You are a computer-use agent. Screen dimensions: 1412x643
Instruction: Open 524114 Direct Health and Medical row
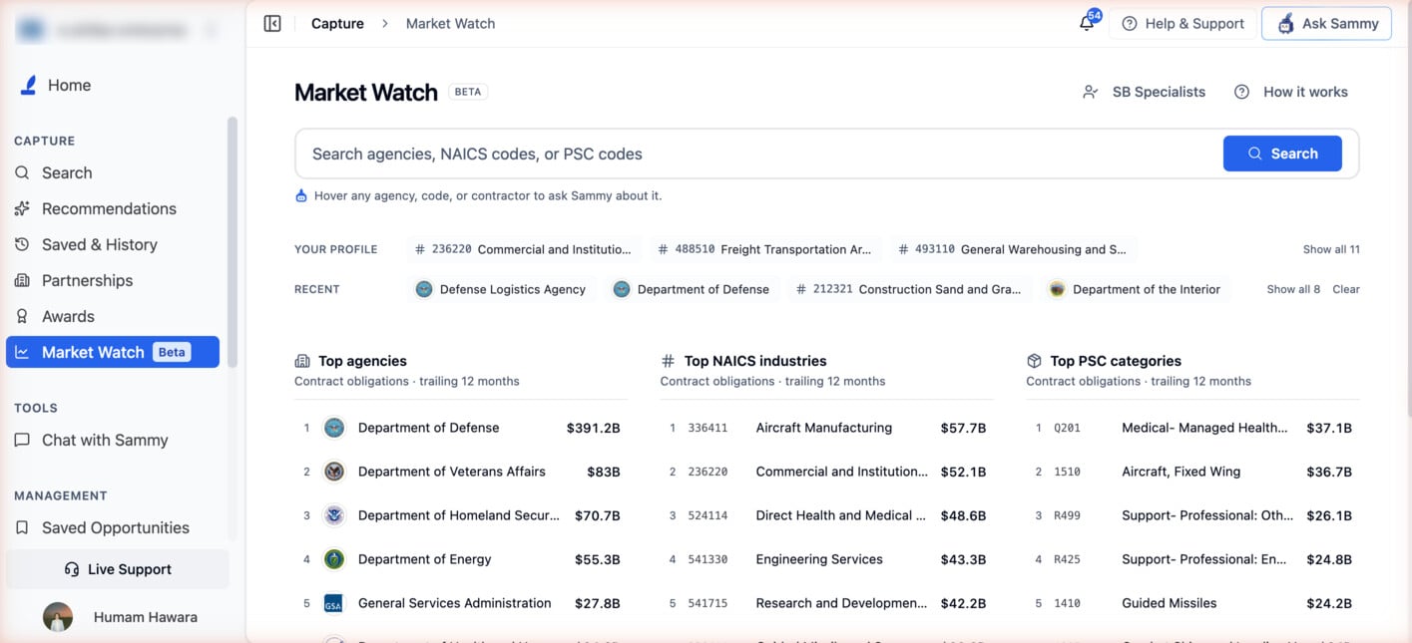826,515
